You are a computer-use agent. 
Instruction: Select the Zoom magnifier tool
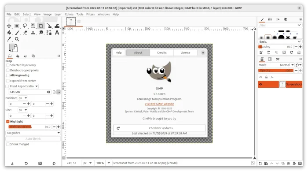[x=17, y=39]
